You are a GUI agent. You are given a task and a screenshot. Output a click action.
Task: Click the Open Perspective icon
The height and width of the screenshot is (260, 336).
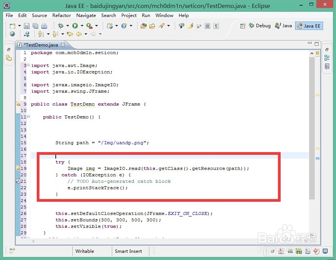tap(243, 26)
